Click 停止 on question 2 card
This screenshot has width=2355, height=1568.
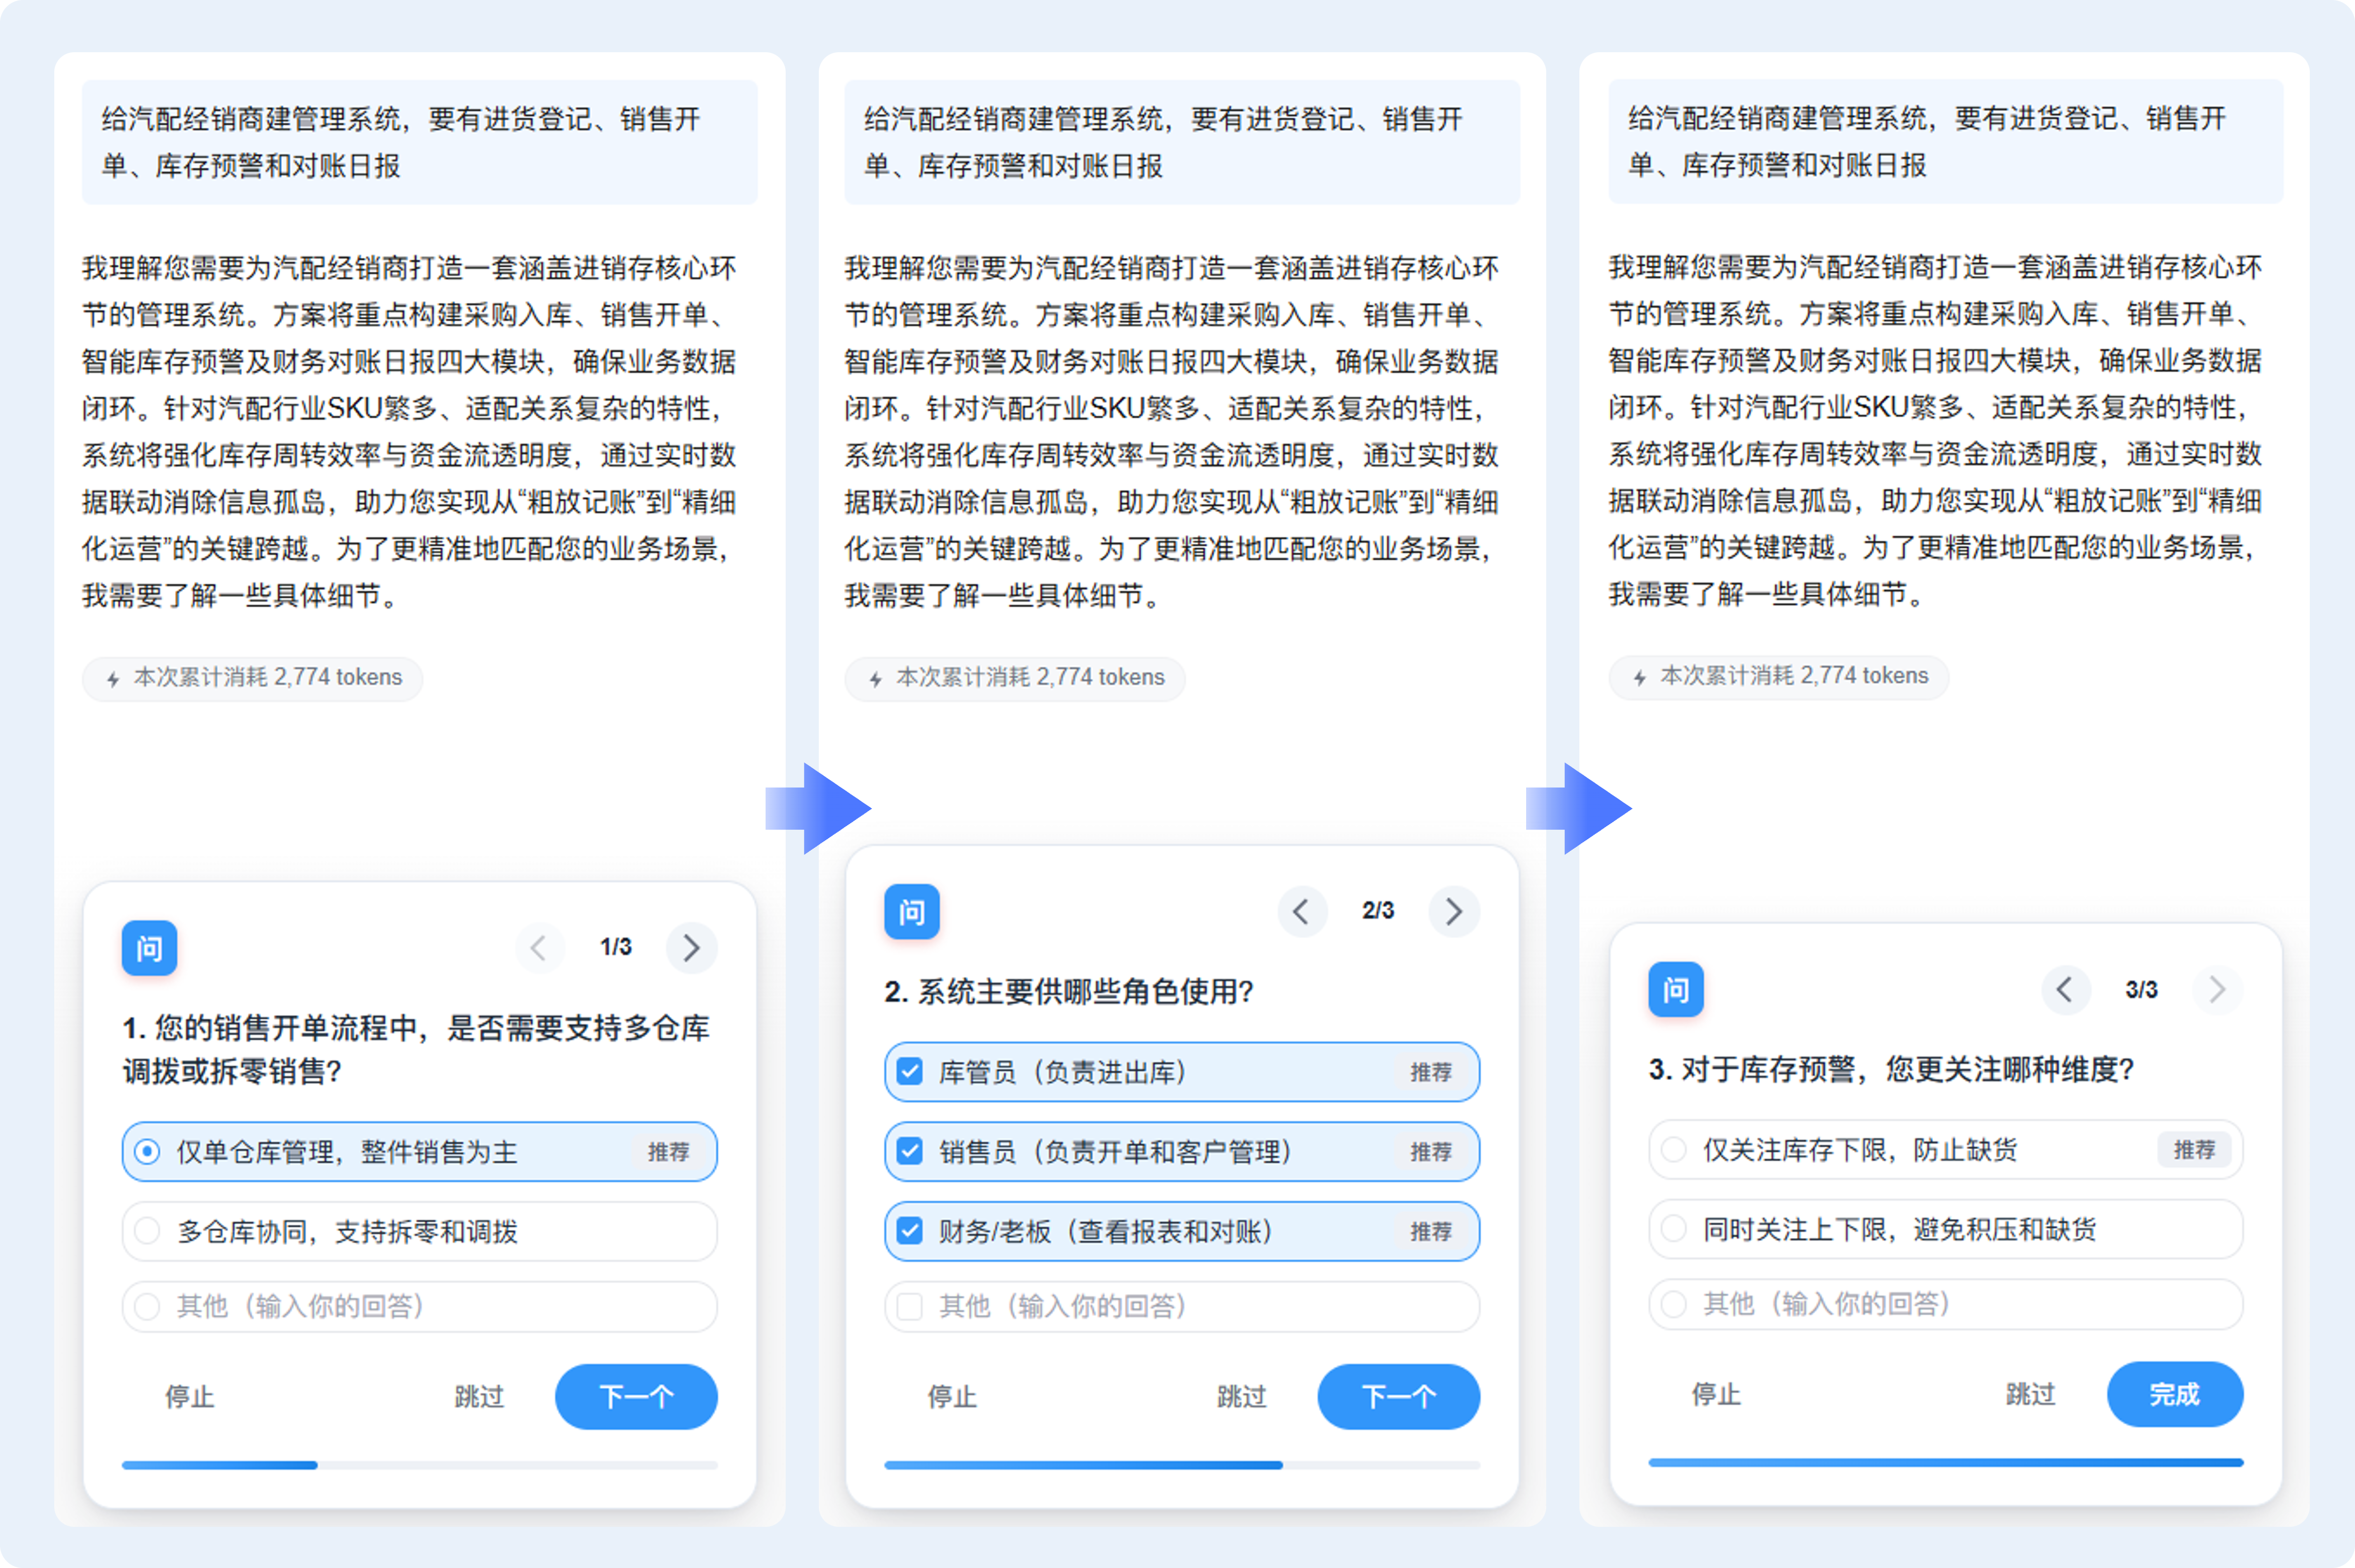(952, 1396)
